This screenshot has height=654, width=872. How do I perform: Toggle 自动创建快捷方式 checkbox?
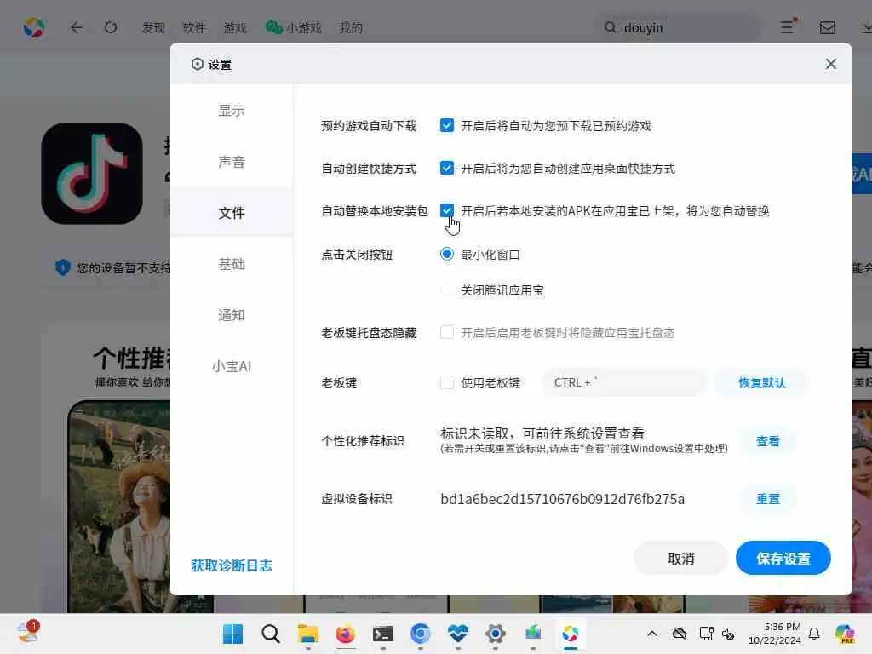click(x=446, y=168)
